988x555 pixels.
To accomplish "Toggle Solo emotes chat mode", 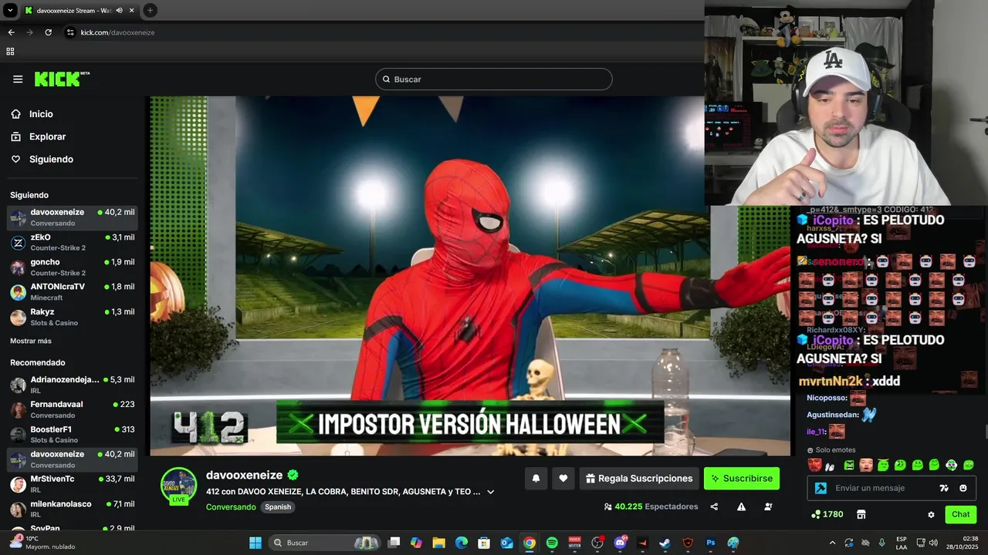I will click(831, 450).
